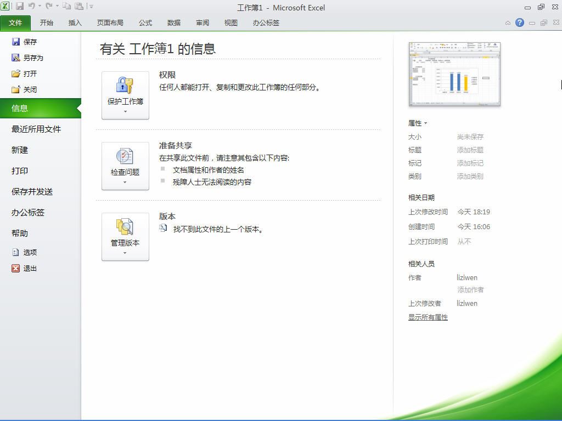
Task: Click the 显示所有属性 link
Action: click(x=428, y=317)
